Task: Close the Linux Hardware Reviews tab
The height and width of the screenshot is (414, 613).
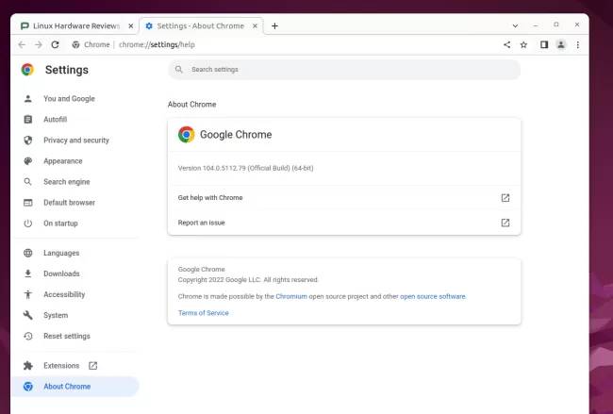Action: click(x=130, y=25)
